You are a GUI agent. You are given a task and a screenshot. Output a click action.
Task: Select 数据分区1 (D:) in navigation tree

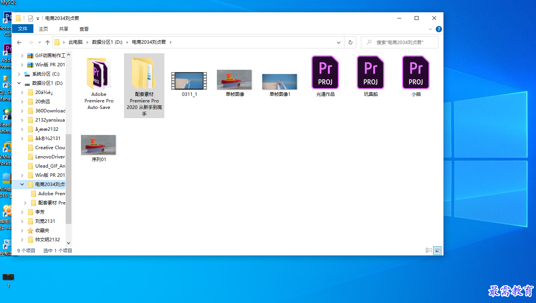[x=43, y=83]
